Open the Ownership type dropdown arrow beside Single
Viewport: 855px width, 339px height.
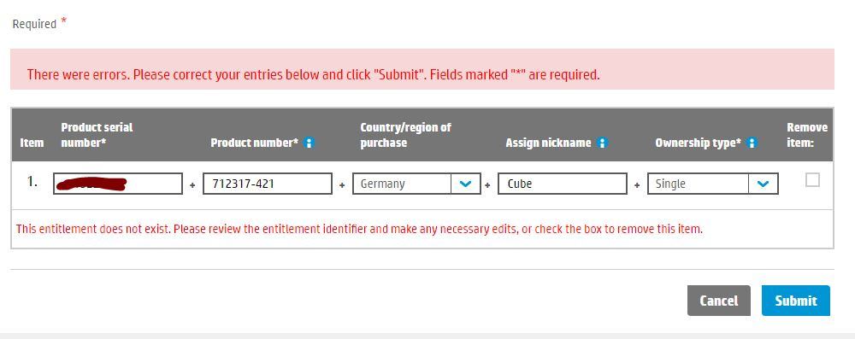click(763, 184)
